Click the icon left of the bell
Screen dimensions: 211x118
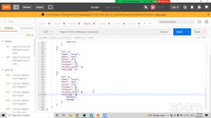(185, 7)
